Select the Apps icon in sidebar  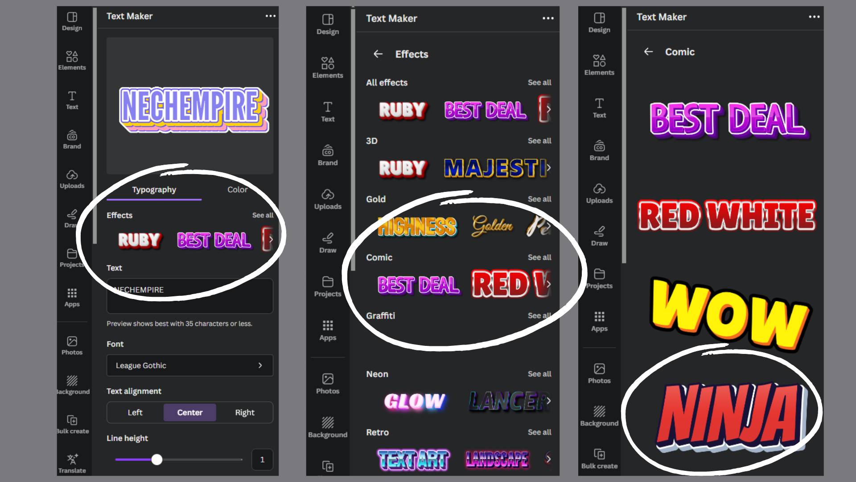(72, 293)
